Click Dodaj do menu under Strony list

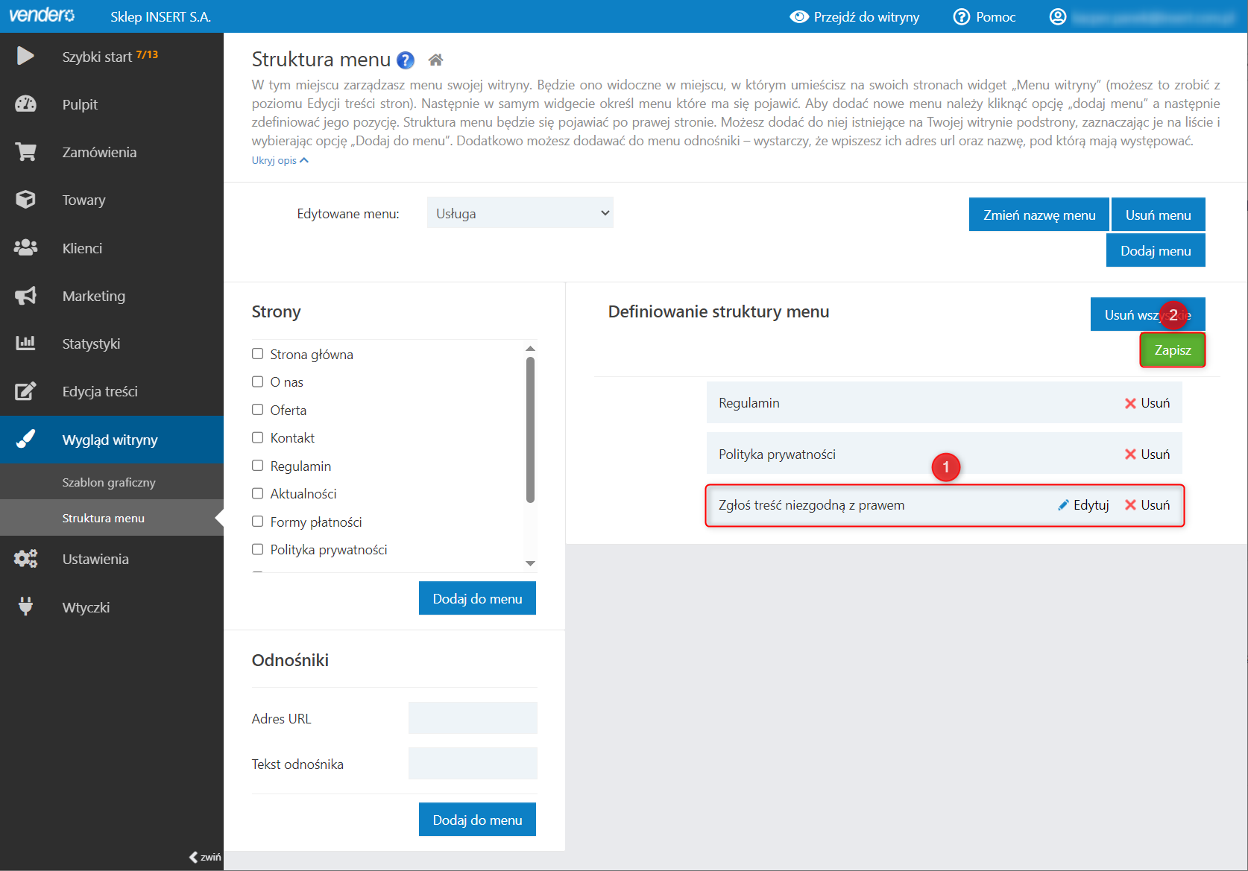[x=477, y=598]
